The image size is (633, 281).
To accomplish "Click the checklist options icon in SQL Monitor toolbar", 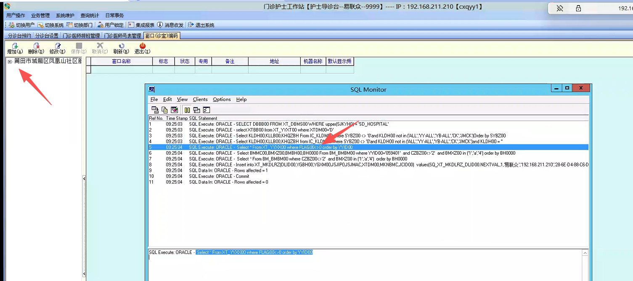I will 206,110.
